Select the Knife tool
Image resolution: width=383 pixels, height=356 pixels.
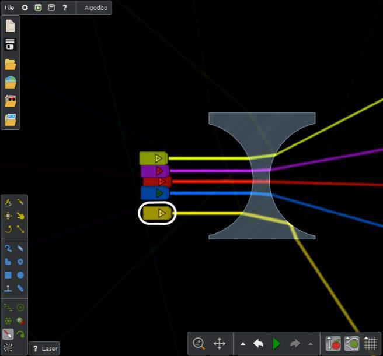(20, 202)
